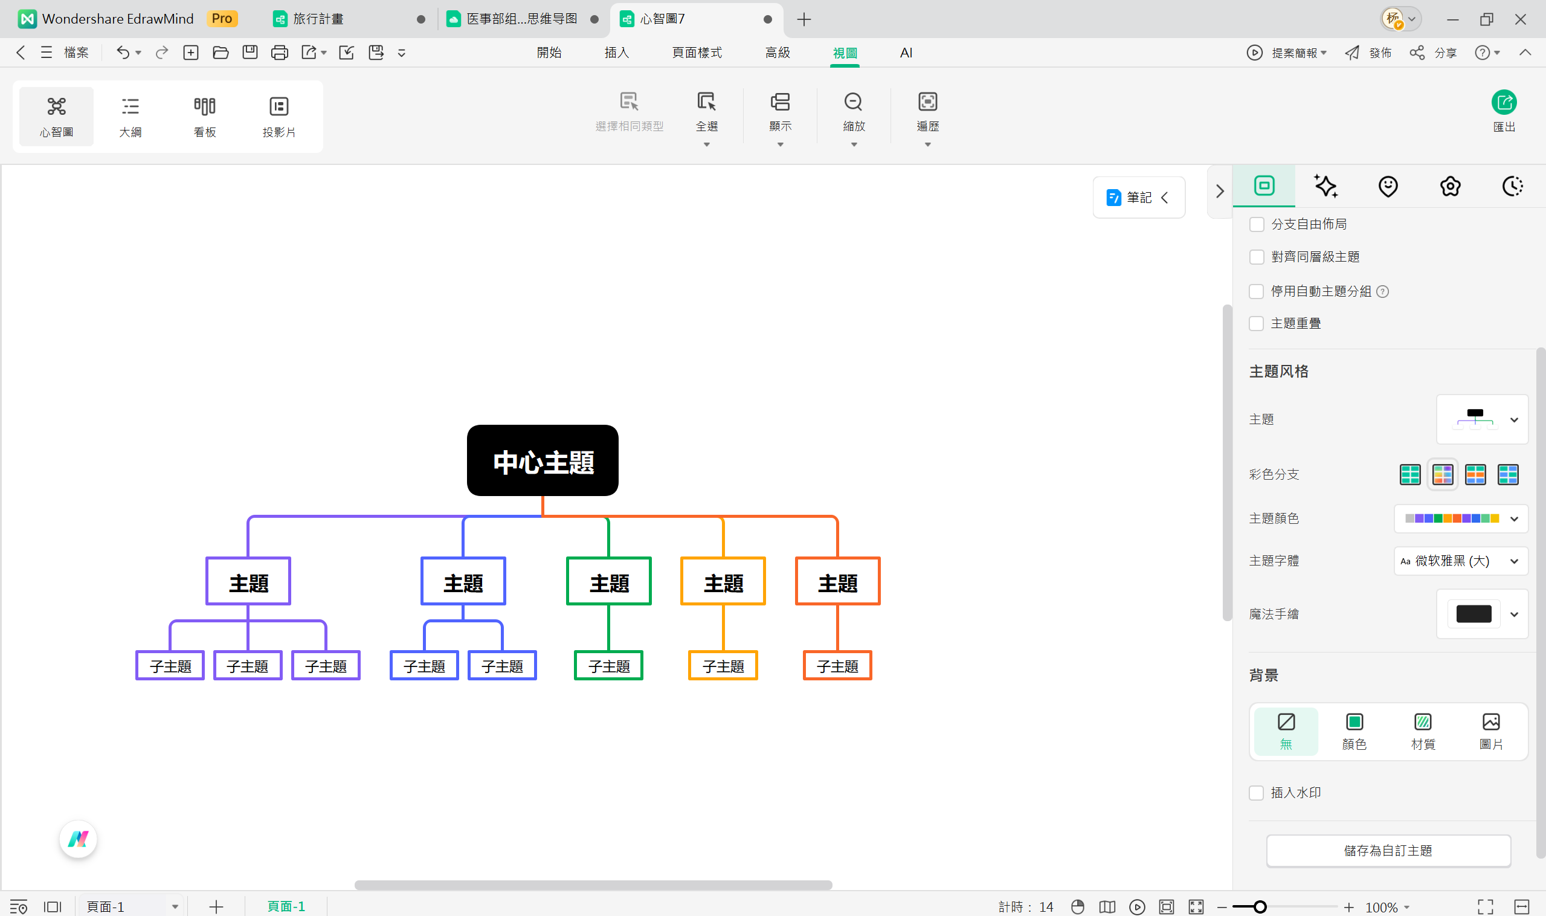
Task: Enable 分支自由佈局 free branch layout
Action: (x=1257, y=224)
